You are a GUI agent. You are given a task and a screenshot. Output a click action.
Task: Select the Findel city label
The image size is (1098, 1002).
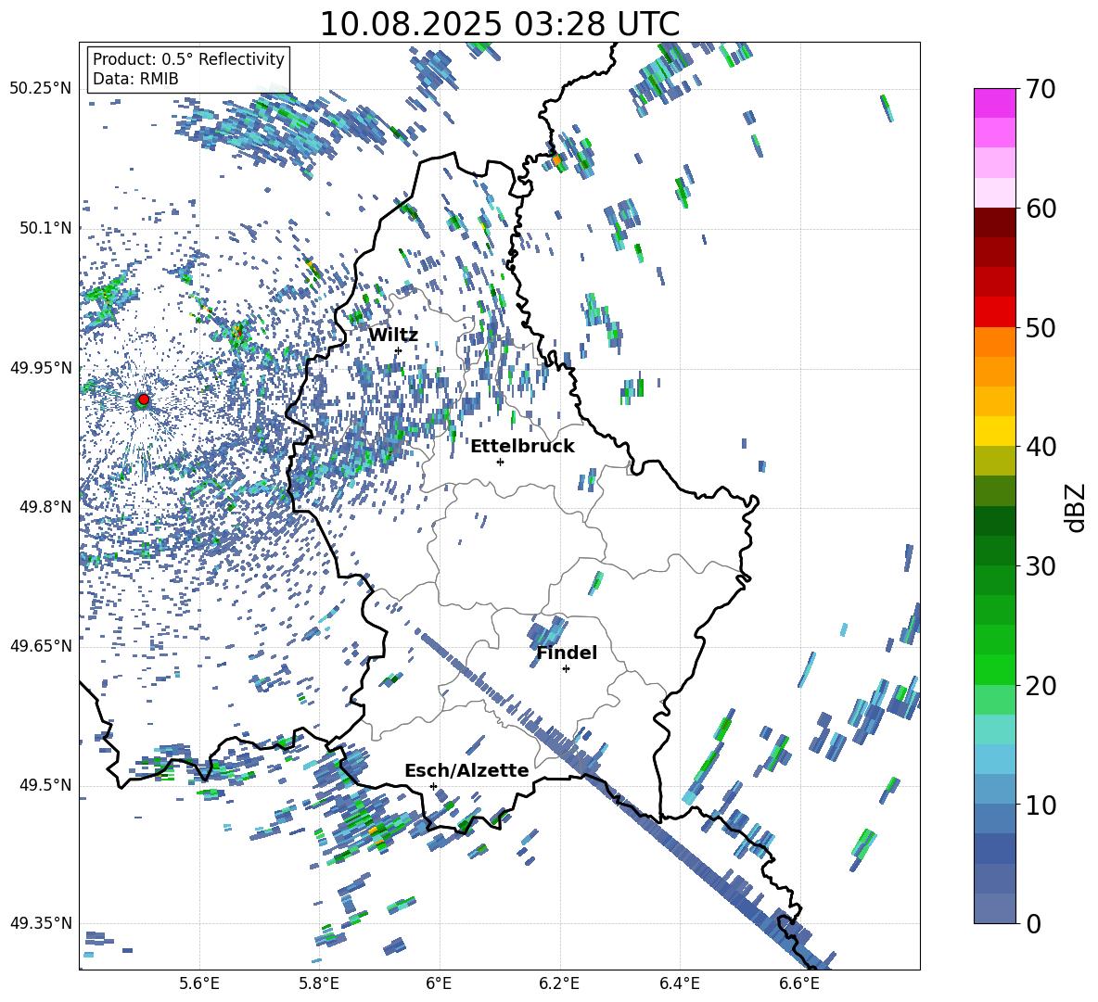[x=567, y=653]
